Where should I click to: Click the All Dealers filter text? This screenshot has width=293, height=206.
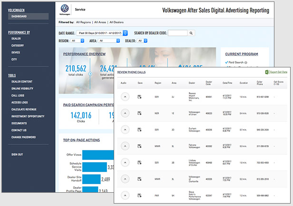[117, 22]
